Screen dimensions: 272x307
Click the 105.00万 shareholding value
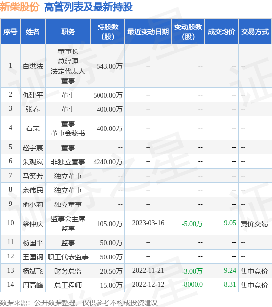coord(110,224)
